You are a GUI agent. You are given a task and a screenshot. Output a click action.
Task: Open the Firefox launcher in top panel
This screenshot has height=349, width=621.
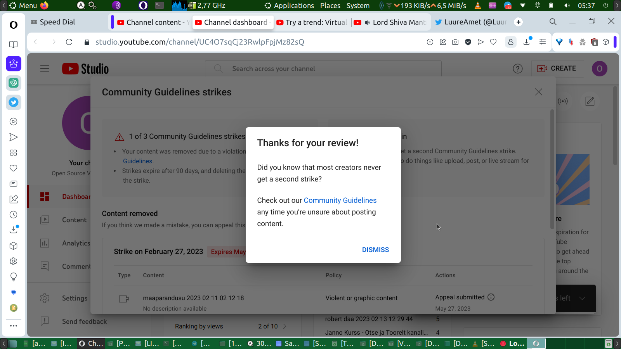[44, 5]
